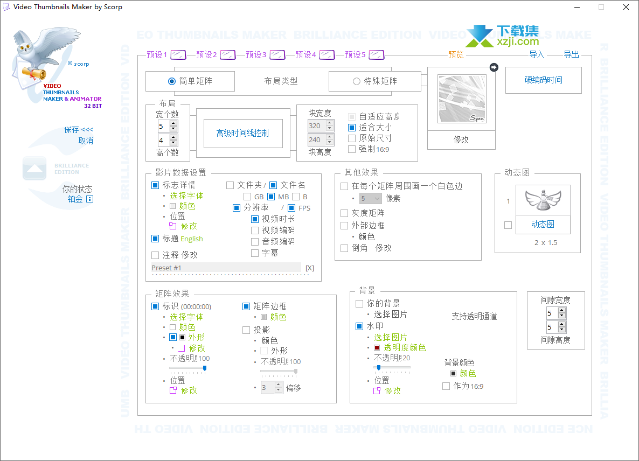Increase the 间隙宽度 value
This screenshot has width=639, height=461.
click(562, 310)
